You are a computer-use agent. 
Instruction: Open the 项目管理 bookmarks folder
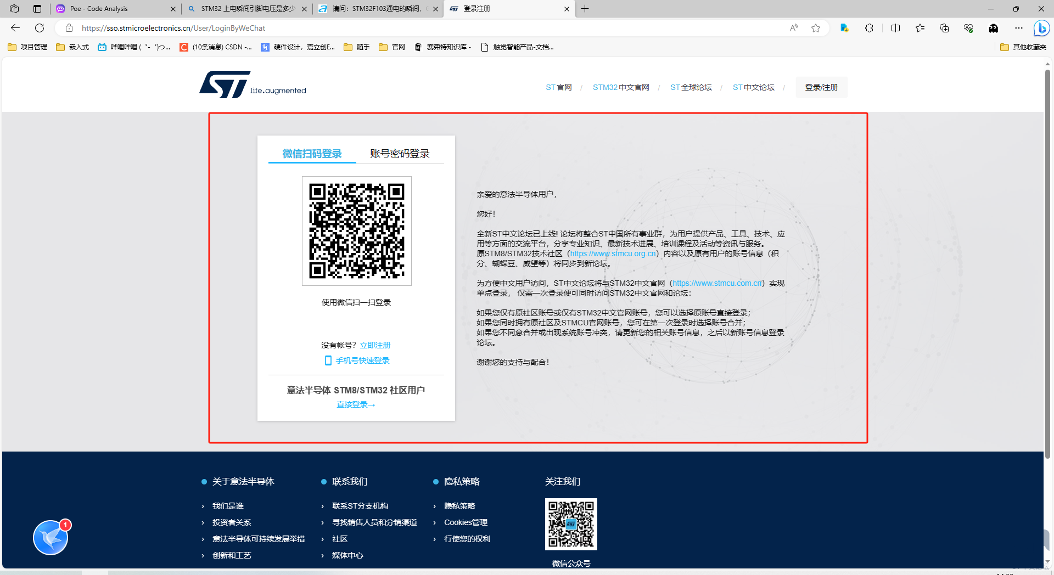click(x=27, y=47)
